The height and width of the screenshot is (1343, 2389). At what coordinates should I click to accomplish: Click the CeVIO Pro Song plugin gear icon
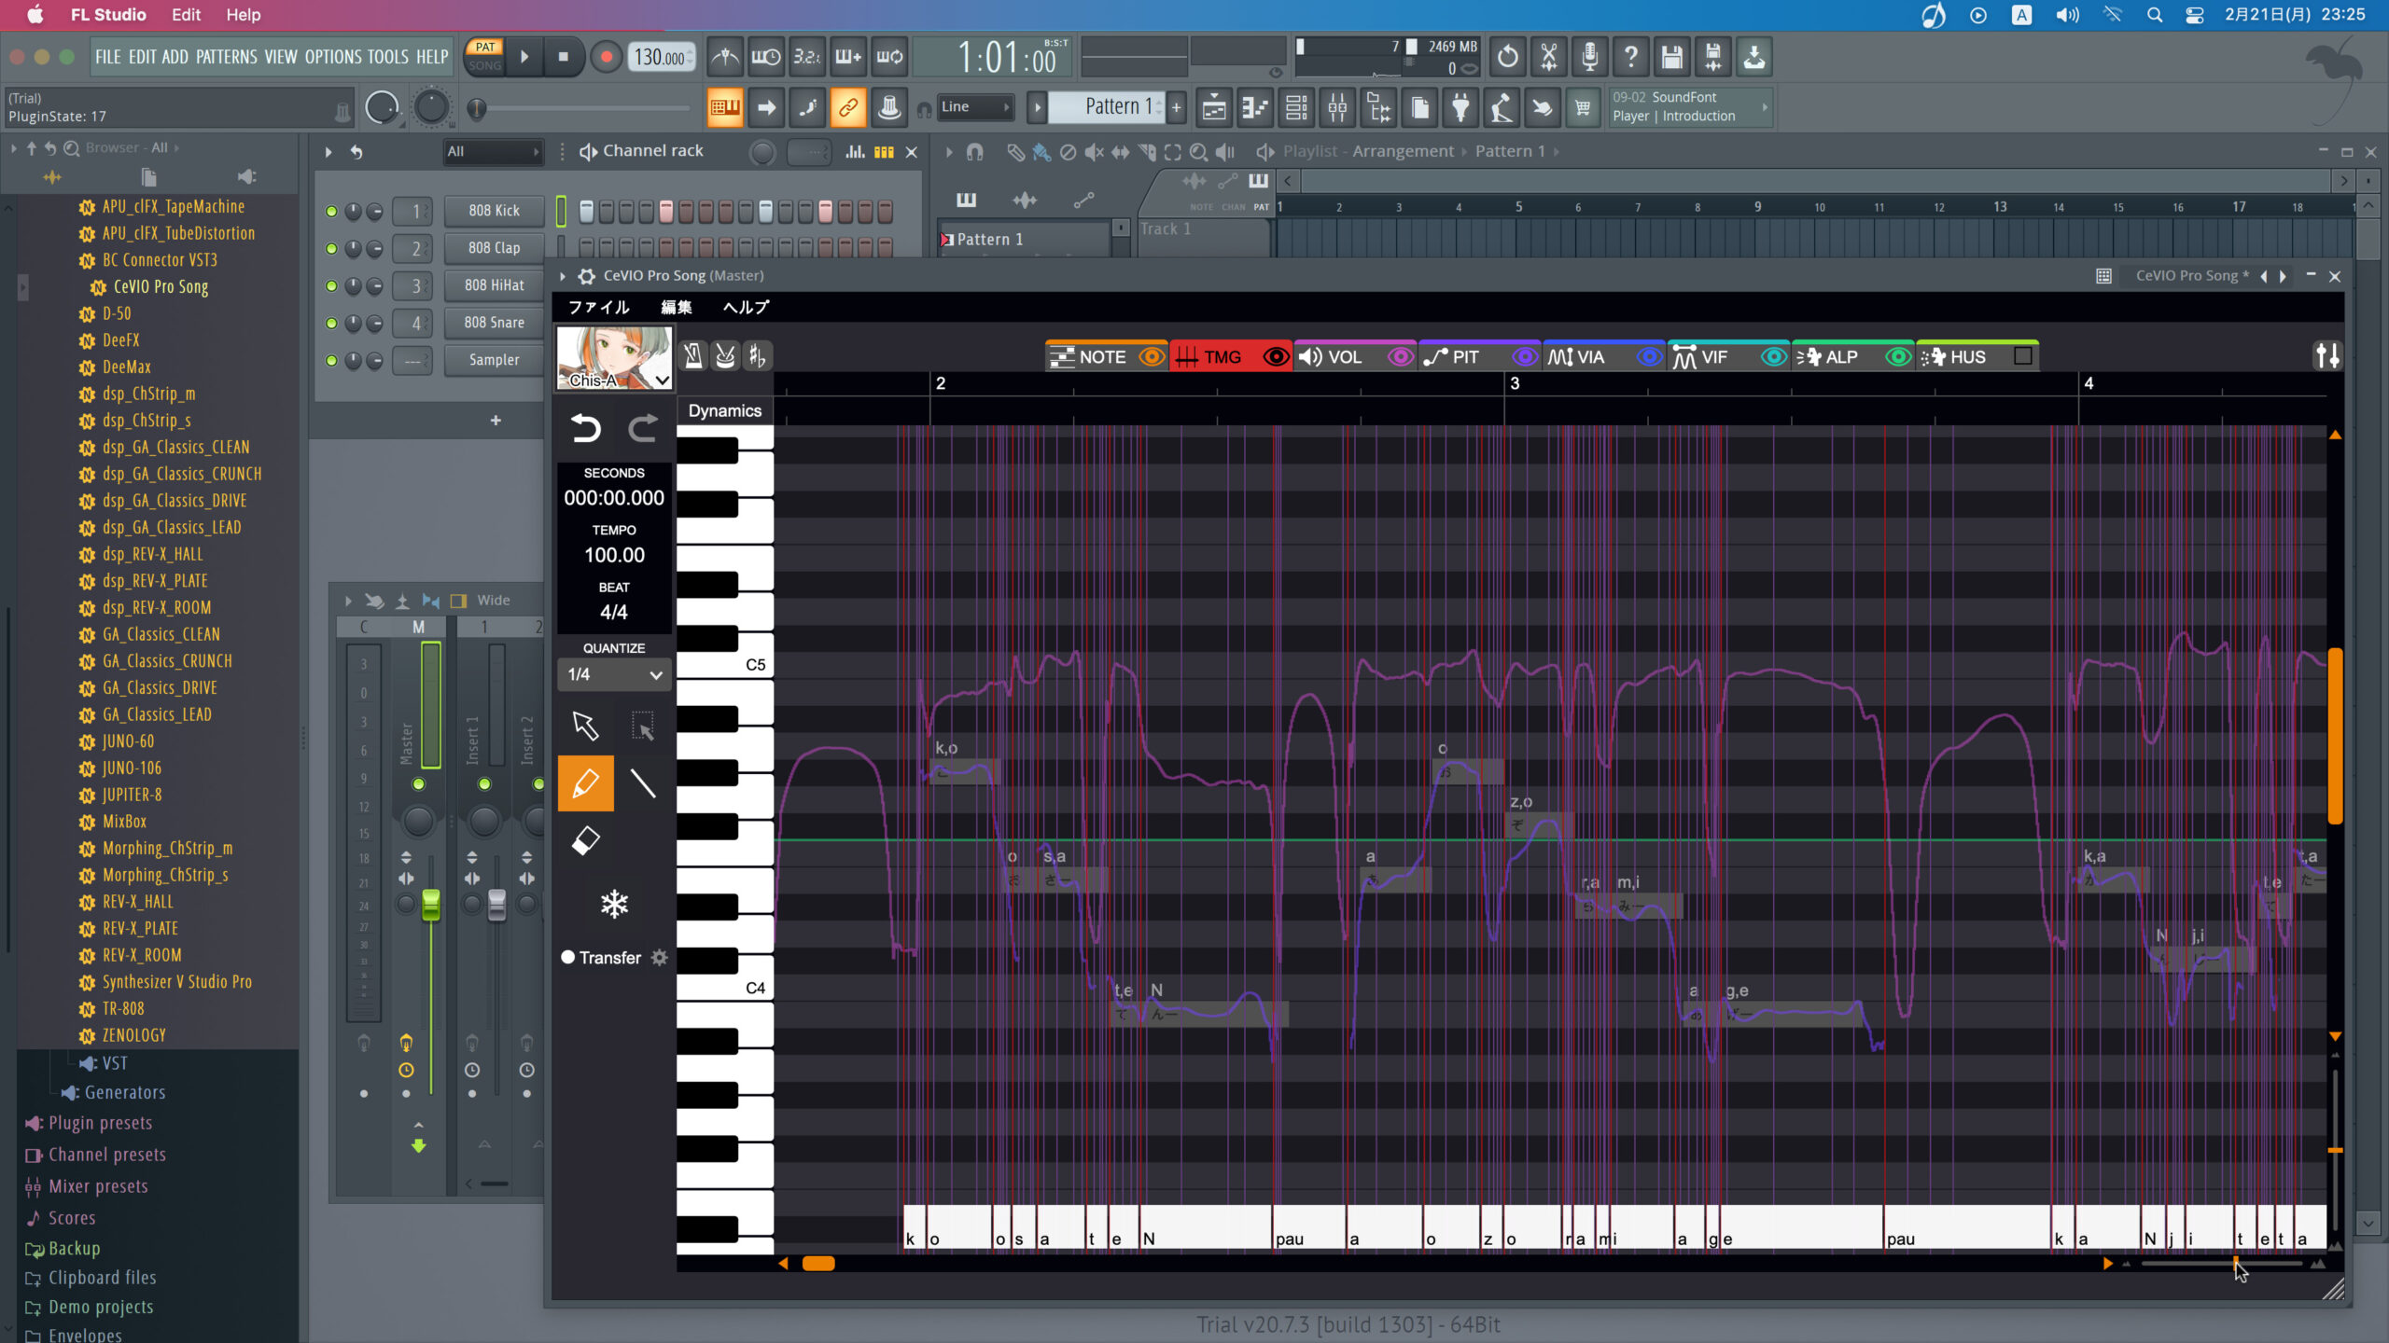click(586, 276)
